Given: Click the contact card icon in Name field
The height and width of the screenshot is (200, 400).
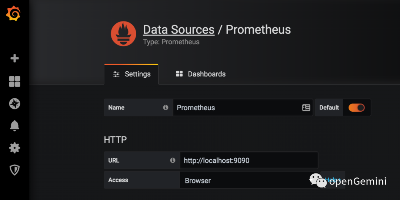Looking at the screenshot, I should tap(306, 108).
